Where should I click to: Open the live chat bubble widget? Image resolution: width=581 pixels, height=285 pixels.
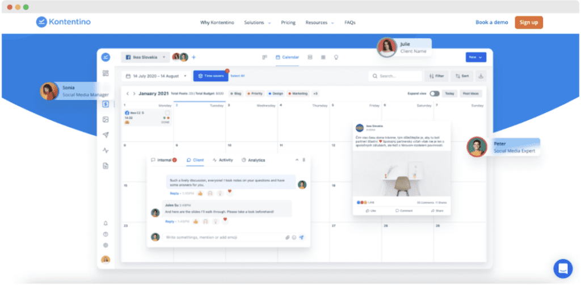coord(563,269)
